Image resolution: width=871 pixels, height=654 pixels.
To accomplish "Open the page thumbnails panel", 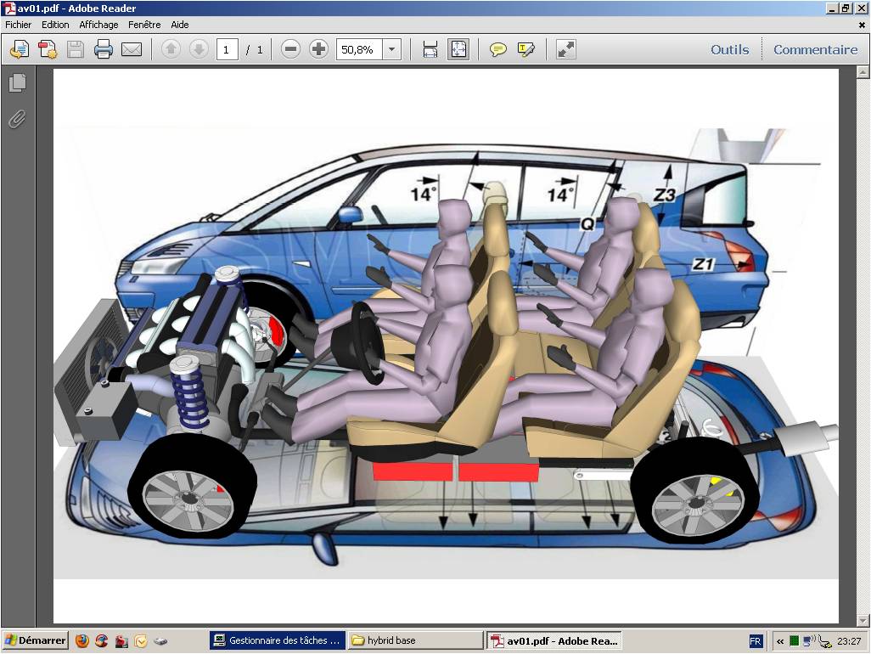I will [x=17, y=83].
